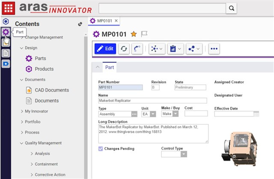This screenshot has width=274, height=179.
Task: Collapse the Documents tree section
Action: point(22,80)
